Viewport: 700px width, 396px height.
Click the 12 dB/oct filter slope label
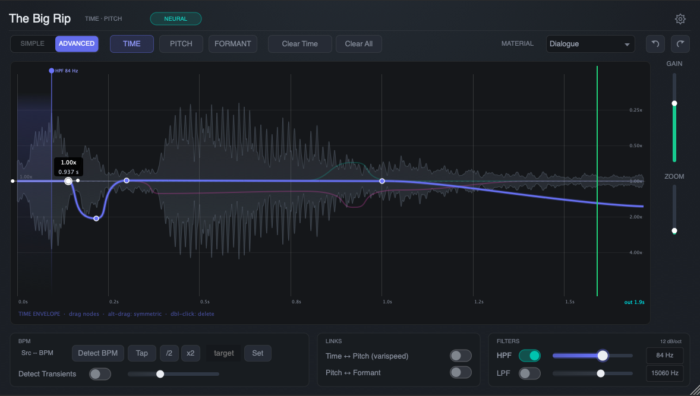(x=670, y=341)
